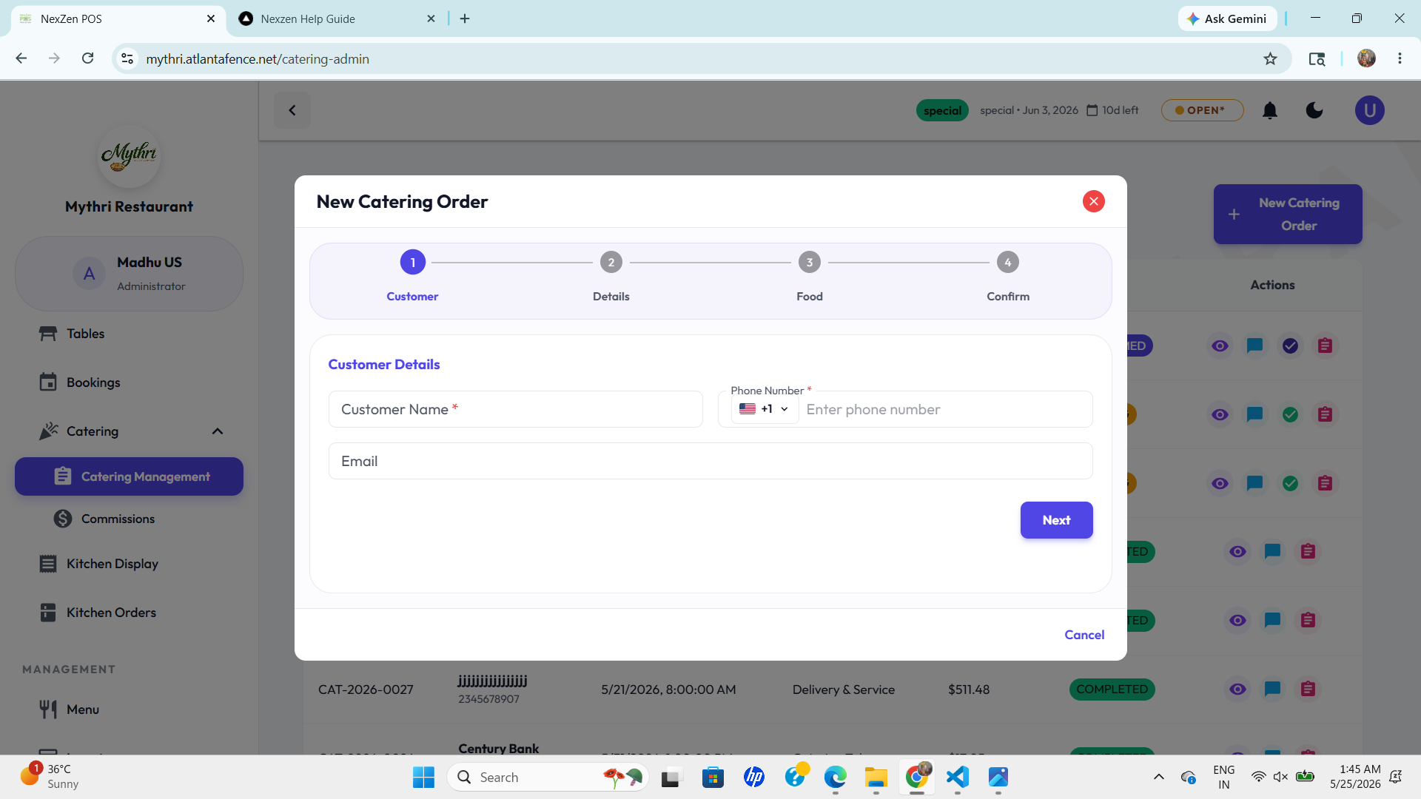This screenshot has width=1421, height=799.
Task: Open Chrome three-dot menu
Action: (x=1400, y=58)
